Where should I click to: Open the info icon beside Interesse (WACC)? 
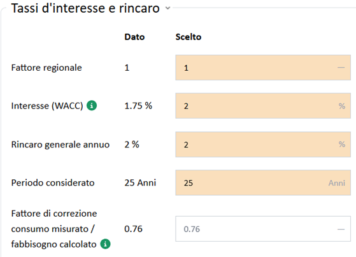pos(92,105)
